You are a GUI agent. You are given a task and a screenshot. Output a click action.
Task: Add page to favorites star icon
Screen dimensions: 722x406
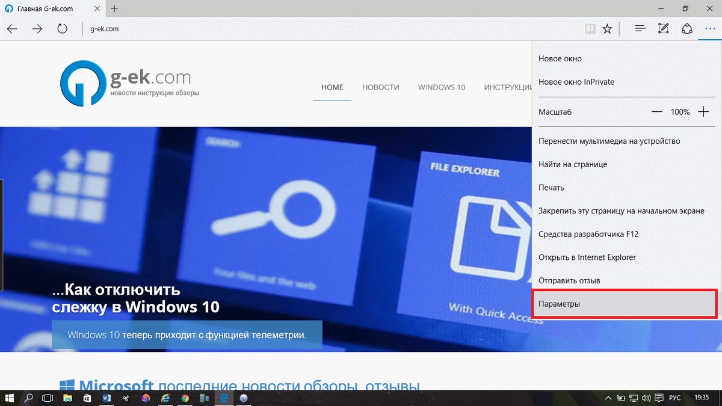point(608,28)
